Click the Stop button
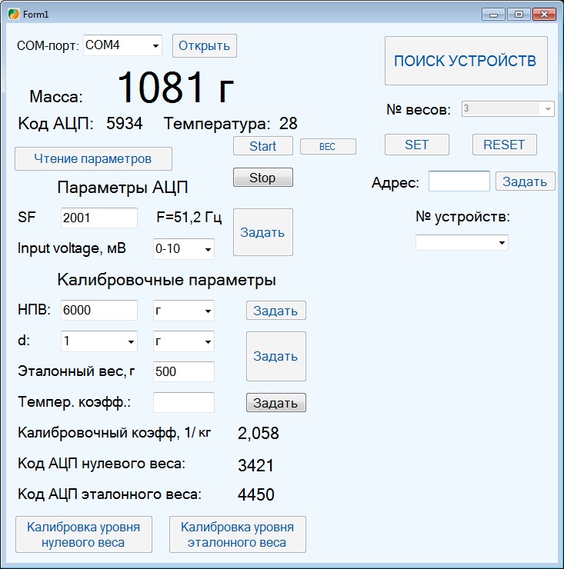This screenshot has width=564, height=569. (x=263, y=178)
